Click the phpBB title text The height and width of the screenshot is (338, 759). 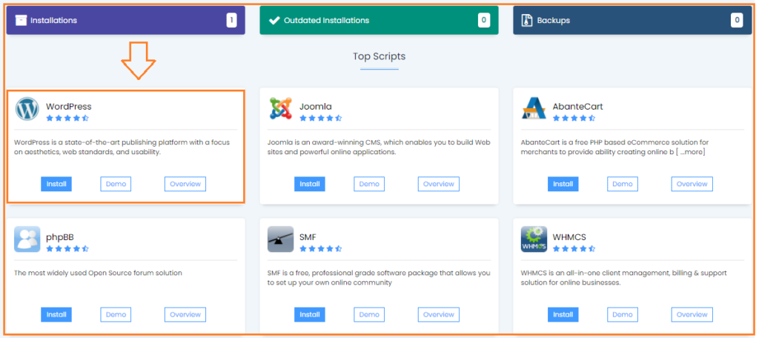60,237
